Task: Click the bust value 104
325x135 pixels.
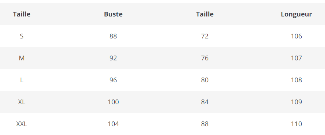Action: coord(113,124)
